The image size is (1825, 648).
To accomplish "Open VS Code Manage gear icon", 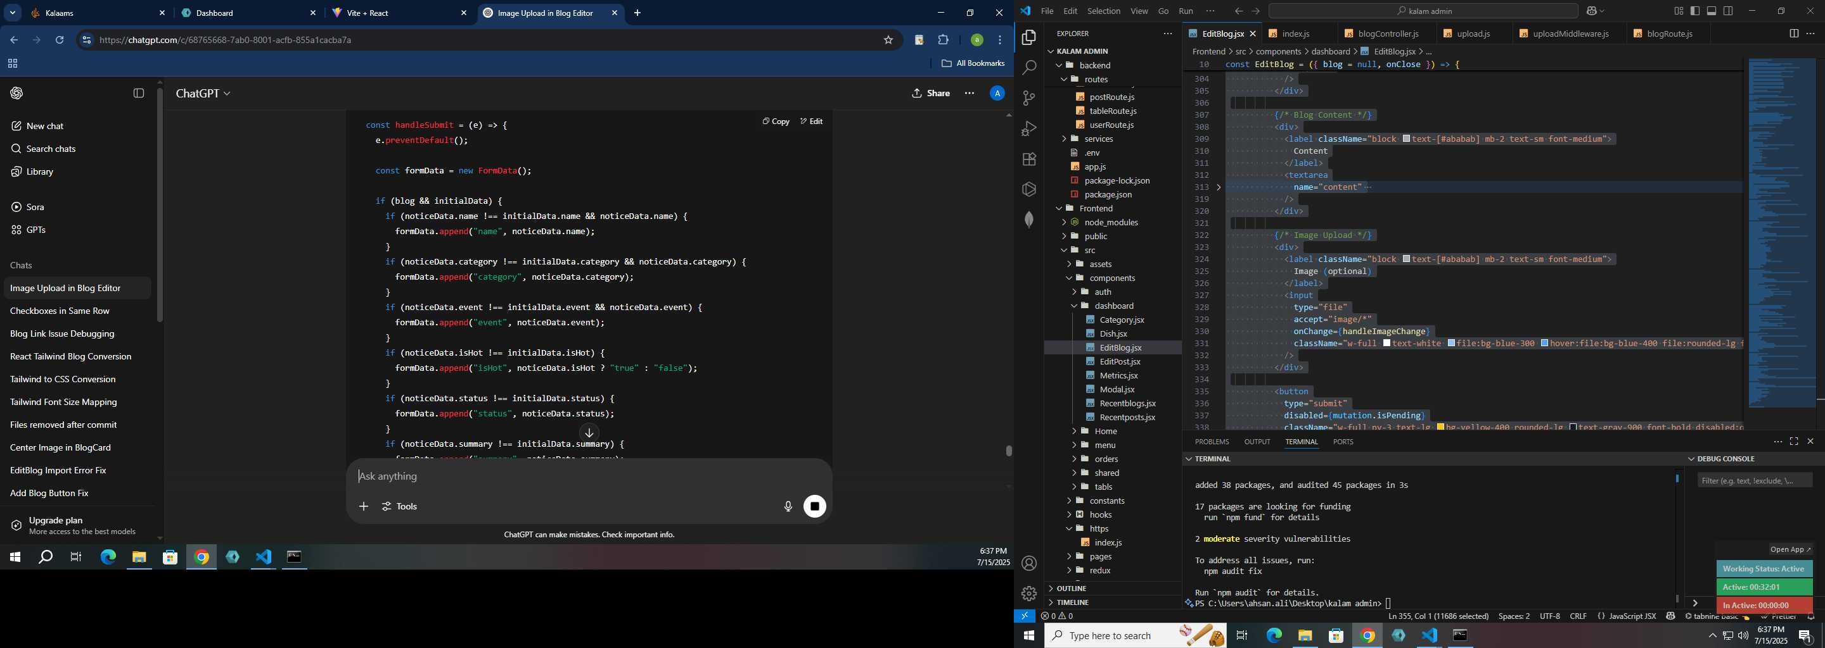I will (x=1028, y=594).
